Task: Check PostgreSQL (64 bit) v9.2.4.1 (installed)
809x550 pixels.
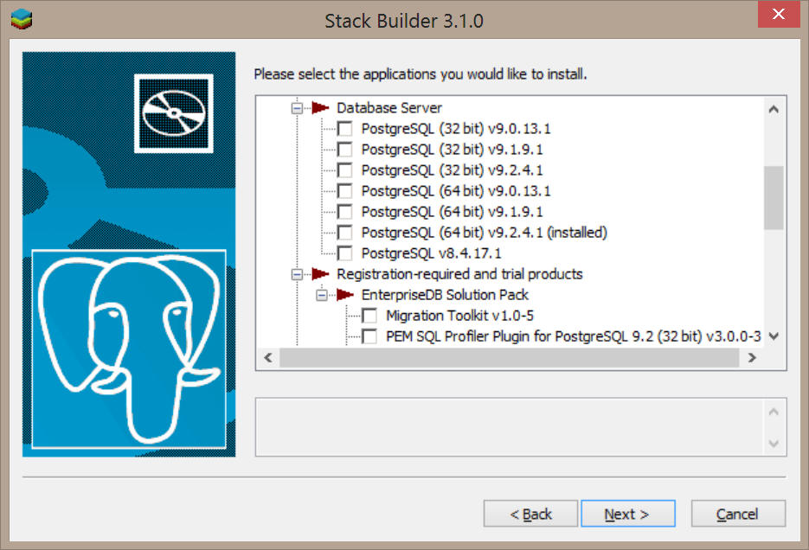Action: point(344,233)
